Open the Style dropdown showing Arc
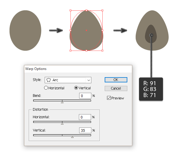Screen dimensions: 174x161 coord(68,80)
